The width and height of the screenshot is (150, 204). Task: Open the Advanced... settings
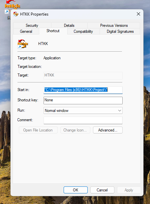click(x=108, y=130)
